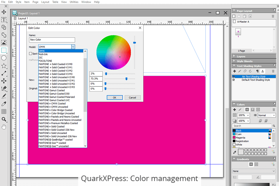Select A-Master A master page
279x186 pixels.
pos(254,22)
